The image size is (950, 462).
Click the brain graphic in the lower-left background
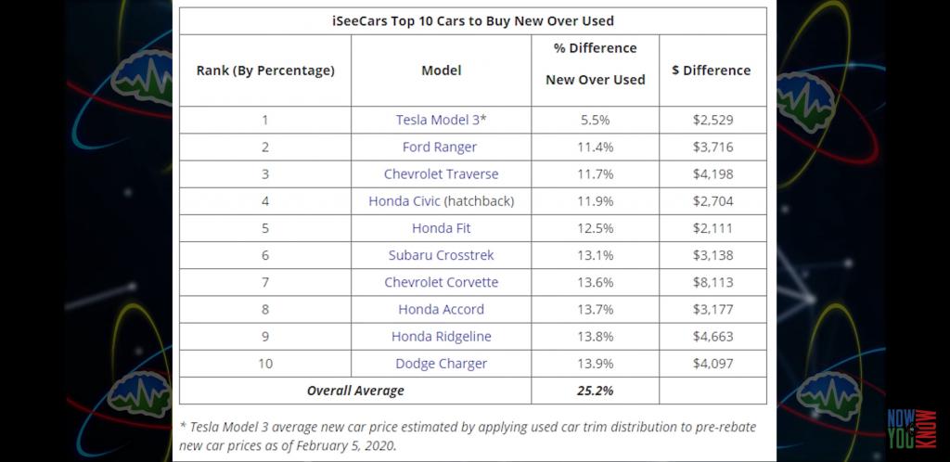pos(138,392)
